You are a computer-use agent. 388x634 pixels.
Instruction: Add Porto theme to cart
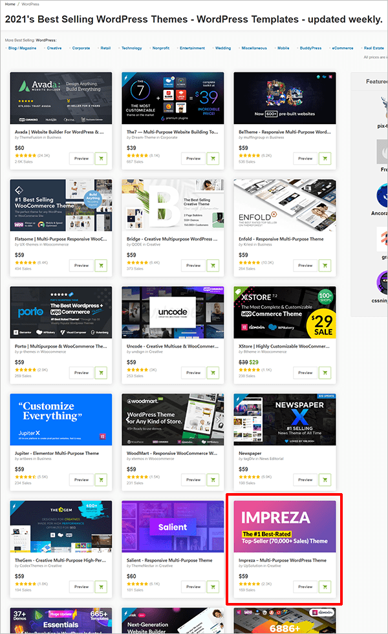pos(101,373)
